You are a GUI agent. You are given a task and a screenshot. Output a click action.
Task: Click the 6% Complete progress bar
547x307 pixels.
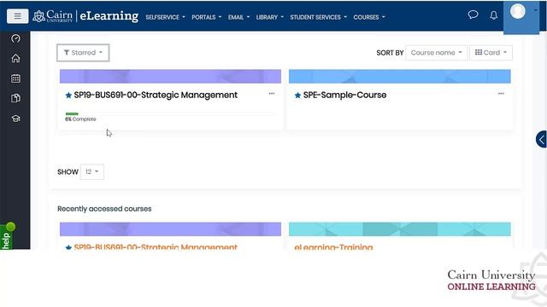170,113
